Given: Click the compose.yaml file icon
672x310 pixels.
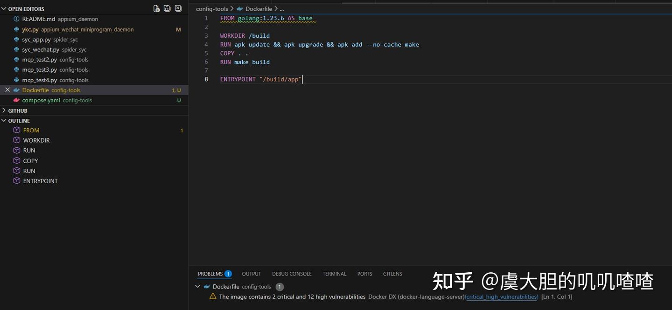Looking at the screenshot, I should (x=15, y=100).
